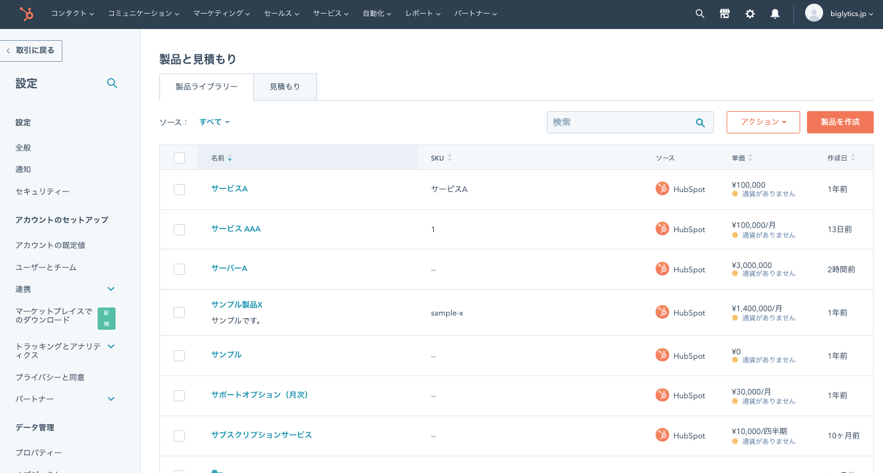Image resolution: width=883 pixels, height=473 pixels.
Task: Open the biglytics.jp account menu
Action: pos(851,14)
